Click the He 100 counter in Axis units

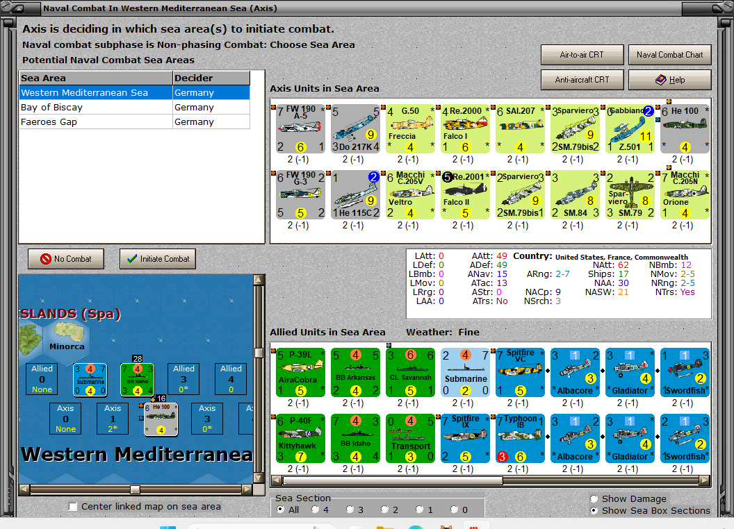(685, 129)
